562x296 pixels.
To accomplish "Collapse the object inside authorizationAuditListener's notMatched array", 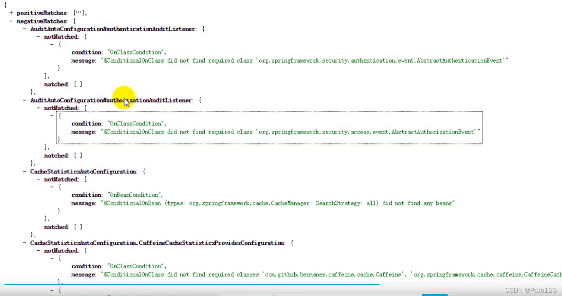I will coord(52,115).
